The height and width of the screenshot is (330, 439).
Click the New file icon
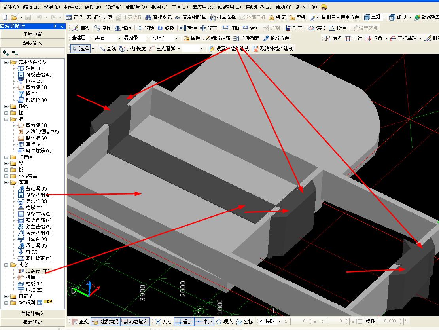point(5,17)
